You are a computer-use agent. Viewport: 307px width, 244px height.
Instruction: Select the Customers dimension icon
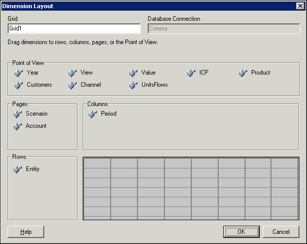(19, 85)
